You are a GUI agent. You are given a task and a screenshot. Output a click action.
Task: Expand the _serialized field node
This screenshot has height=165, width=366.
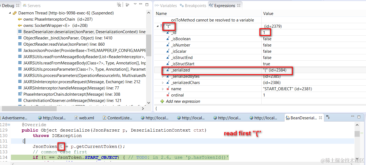pyautogui.click(x=163, y=70)
